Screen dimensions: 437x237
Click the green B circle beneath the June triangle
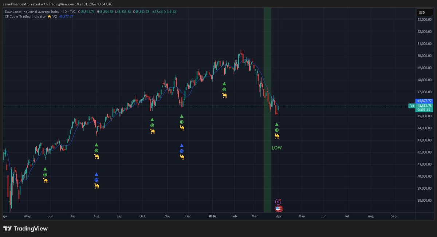click(x=45, y=174)
